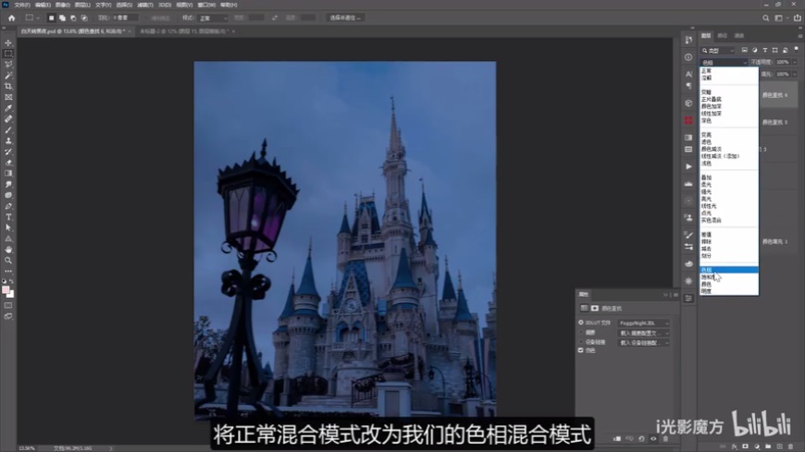Open the 滤镜(T) menu
This screenshot has width=805, height=452.
pos(145,5)
